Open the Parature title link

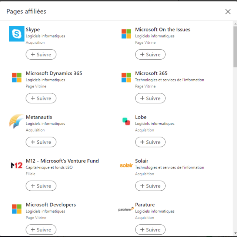point(145,205)
